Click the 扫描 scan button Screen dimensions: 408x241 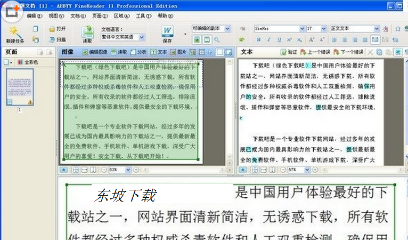pyautogui.click(x=57, y=39)
